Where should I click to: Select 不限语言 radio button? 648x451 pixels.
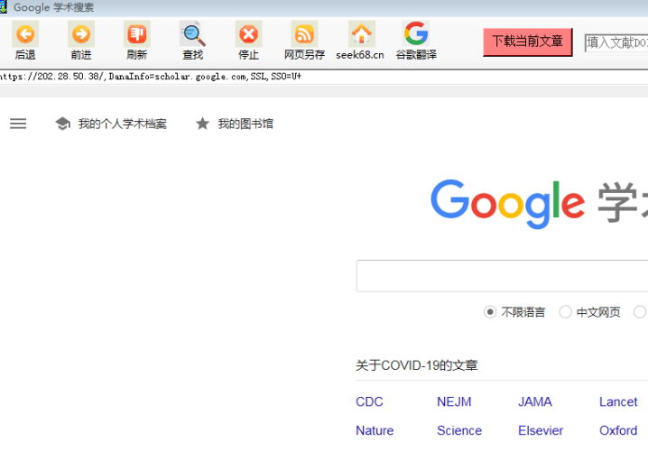point(490,312)
